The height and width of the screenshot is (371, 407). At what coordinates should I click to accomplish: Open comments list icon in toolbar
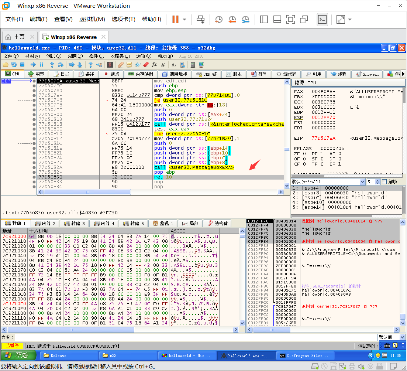(x=129, y=65)
